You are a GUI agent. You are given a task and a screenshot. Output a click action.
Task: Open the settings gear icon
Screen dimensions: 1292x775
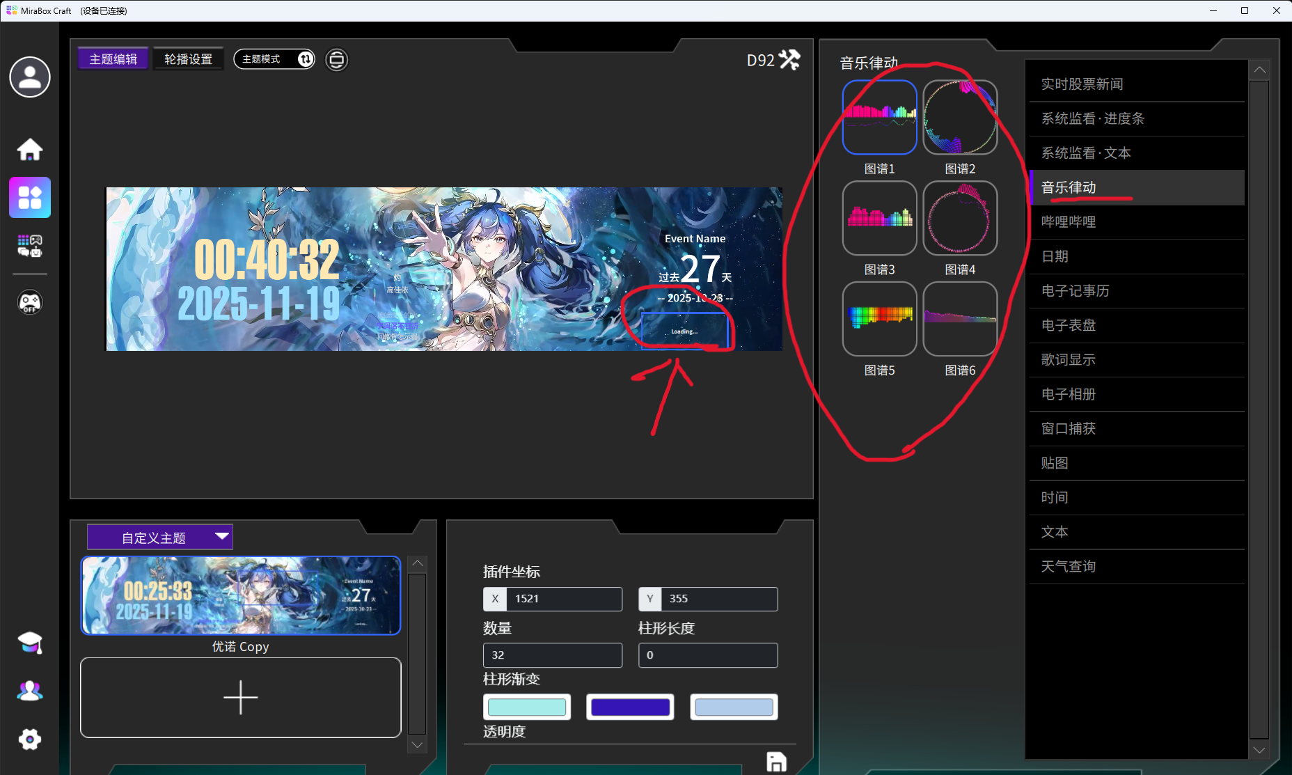pyautogui.click(x=30, y=739)
